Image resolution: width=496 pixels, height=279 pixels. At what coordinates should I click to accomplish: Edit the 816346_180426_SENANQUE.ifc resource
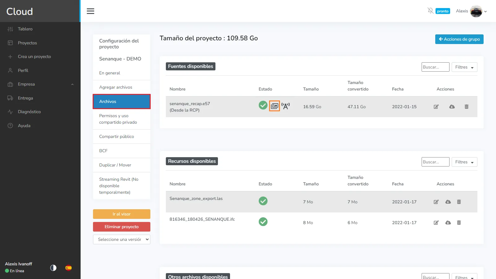[436, 223]
